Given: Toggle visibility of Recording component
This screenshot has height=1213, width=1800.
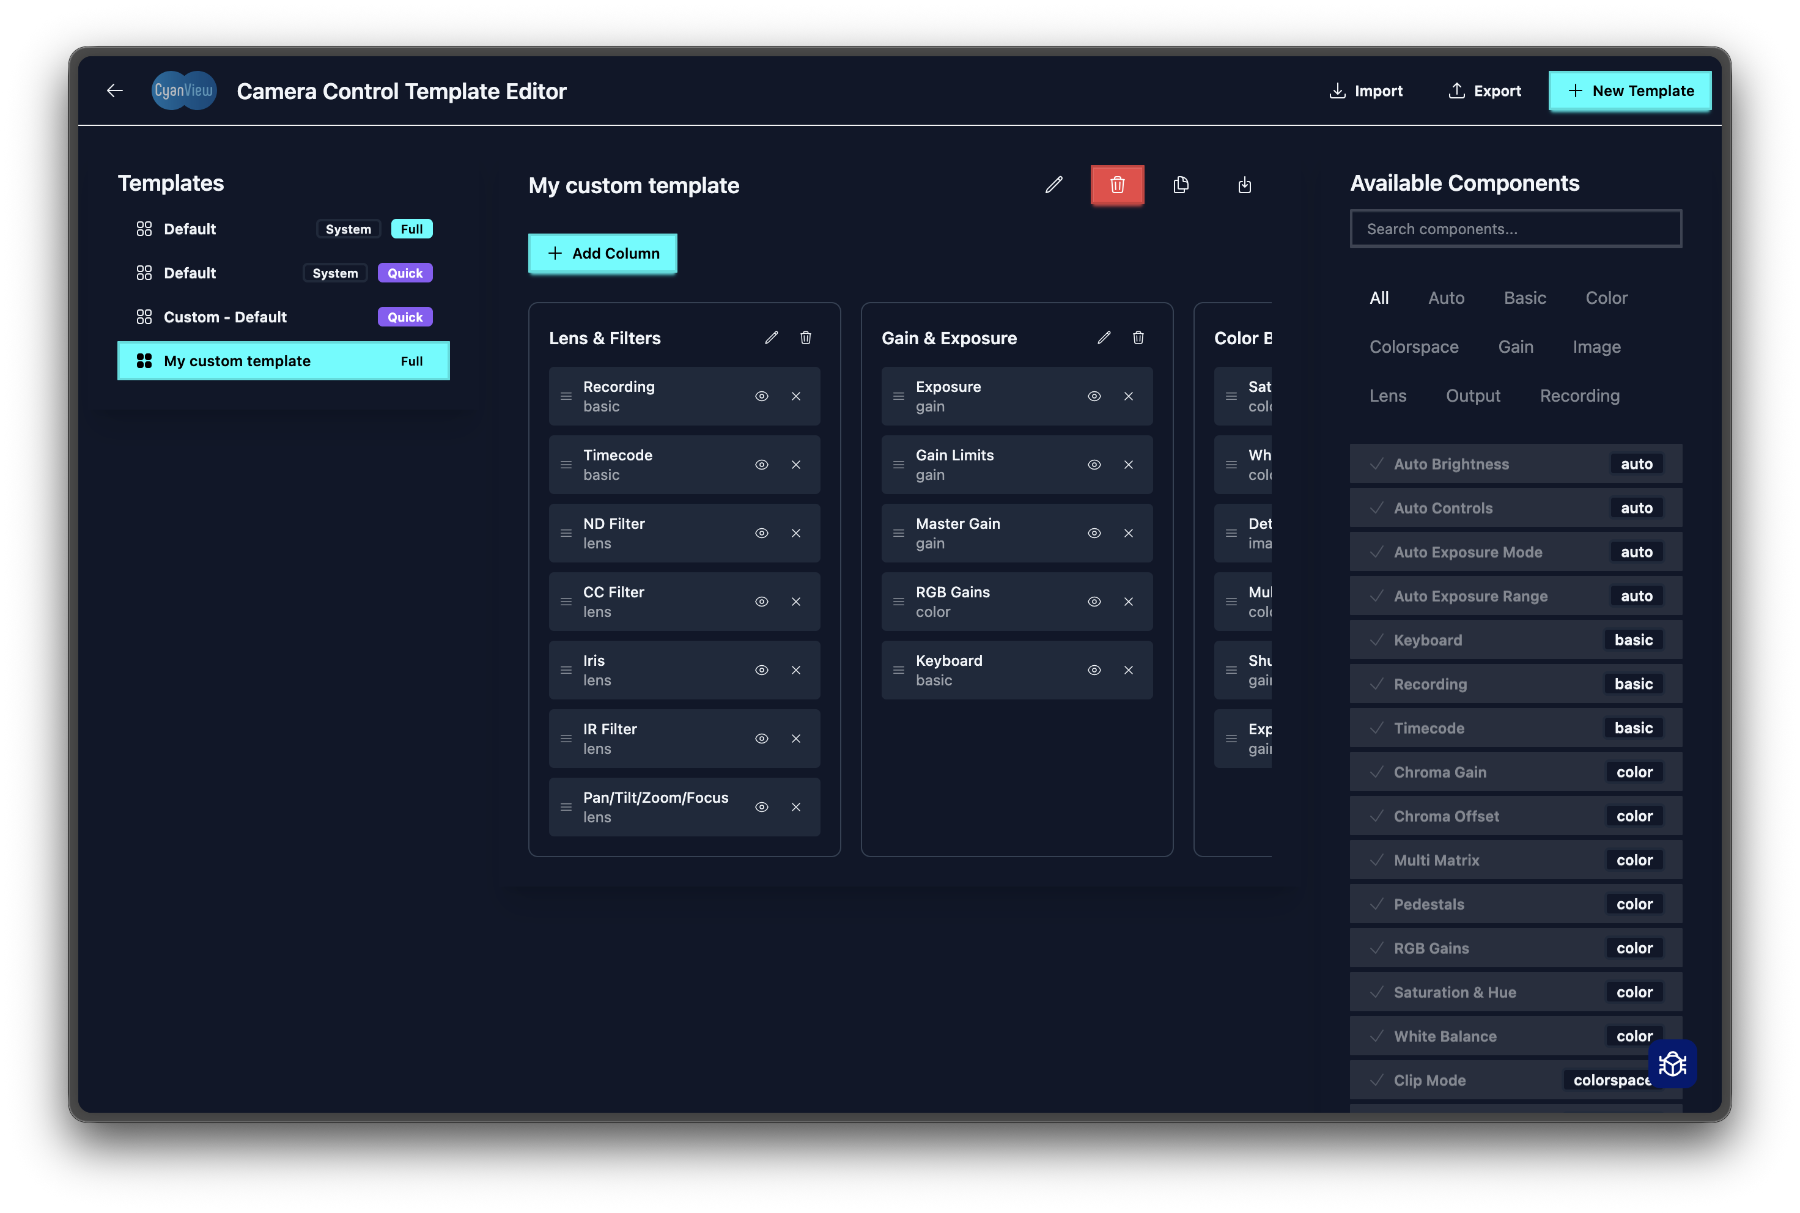Looking at the screenshot, I should (x=761, y=396).
